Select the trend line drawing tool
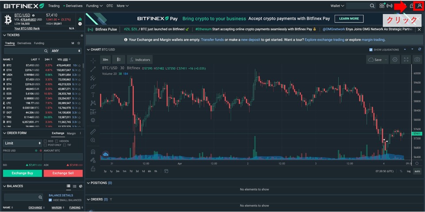The image size is (425, 212). point(93,69)
